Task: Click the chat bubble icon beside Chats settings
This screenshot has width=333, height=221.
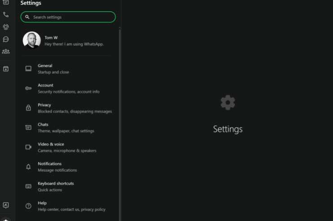Action: (28, 127)
